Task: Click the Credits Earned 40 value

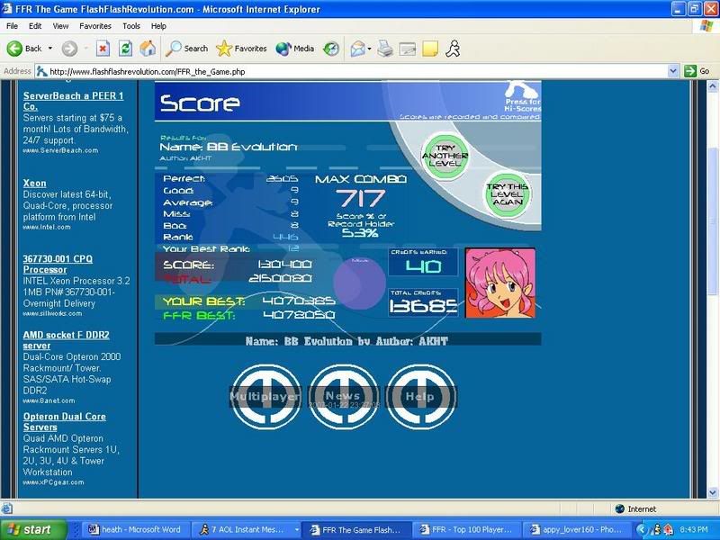Action: (423, 266)
